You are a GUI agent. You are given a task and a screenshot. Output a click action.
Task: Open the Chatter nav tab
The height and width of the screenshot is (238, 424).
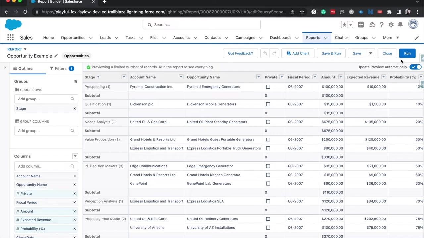coord(341,38)
